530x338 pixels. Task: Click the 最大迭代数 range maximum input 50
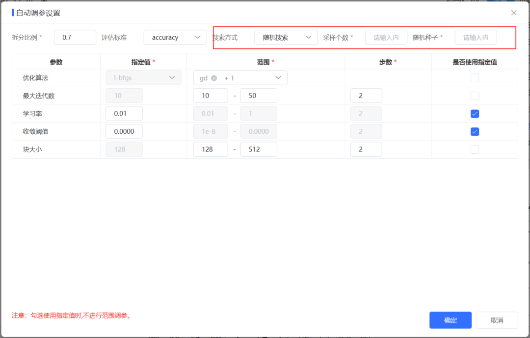click(259, 96)
